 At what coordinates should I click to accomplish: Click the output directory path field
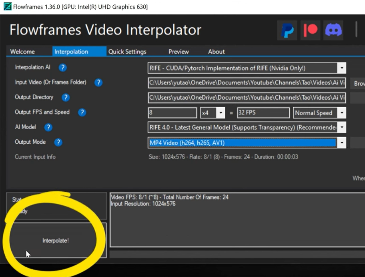click(x=247, y=98)
